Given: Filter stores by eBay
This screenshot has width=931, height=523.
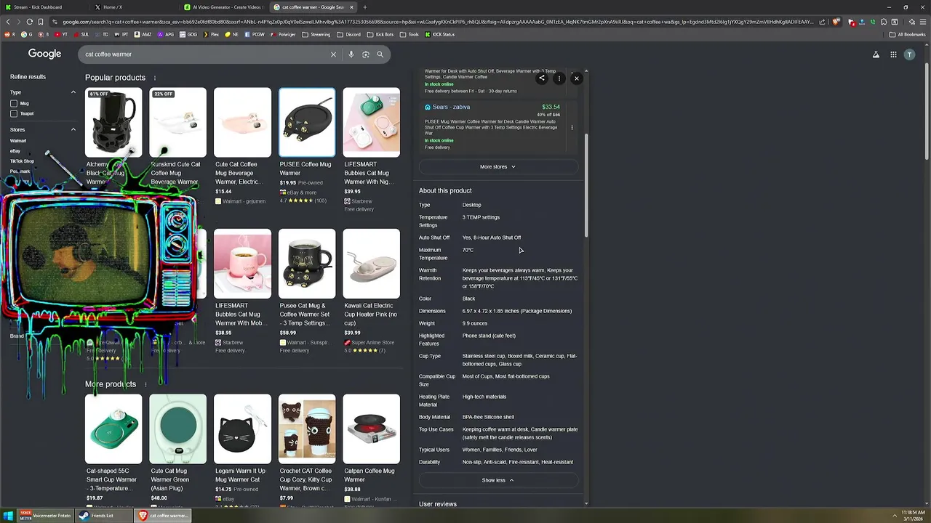Looking at the screenshot, I should [15, 151].
